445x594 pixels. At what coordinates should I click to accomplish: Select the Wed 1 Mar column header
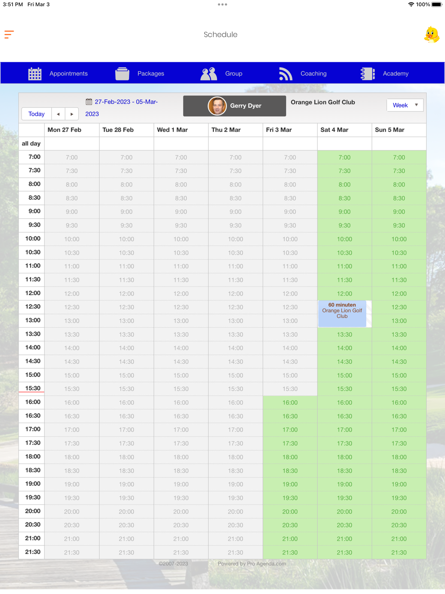(181, 130)
